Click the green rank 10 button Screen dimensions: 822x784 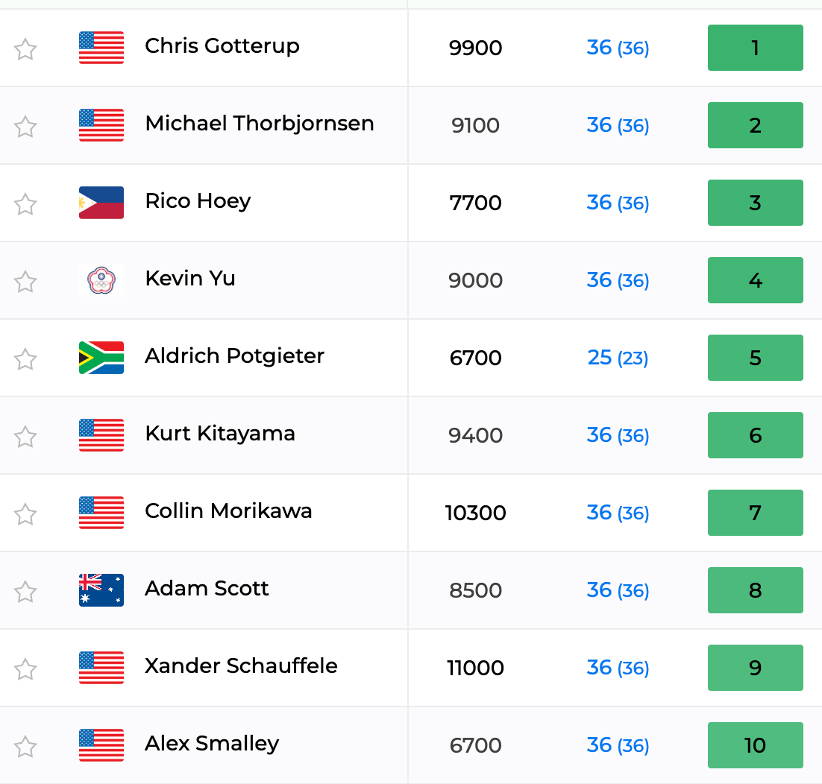[755, 745]
